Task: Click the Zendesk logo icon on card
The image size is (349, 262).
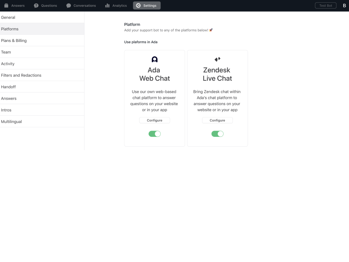Action: click(217, 59)
